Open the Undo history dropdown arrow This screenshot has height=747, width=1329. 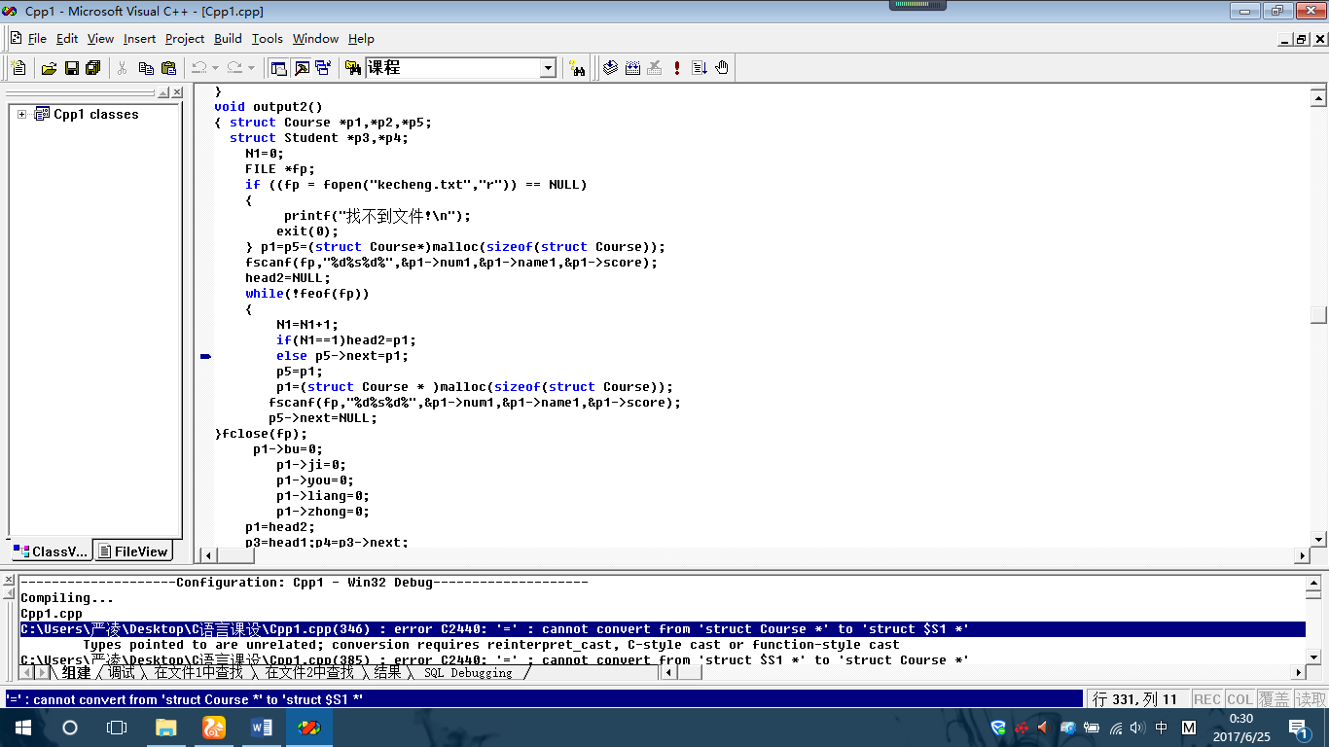click(x=215, y=68)
